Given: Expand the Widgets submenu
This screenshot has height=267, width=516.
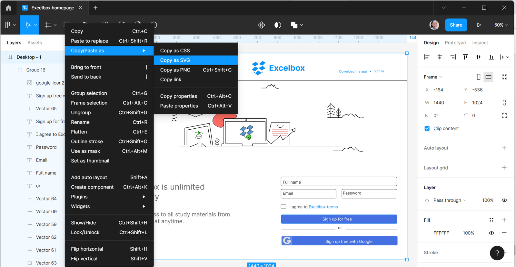Looking at the screenshot, I should [x=109, y=206].
